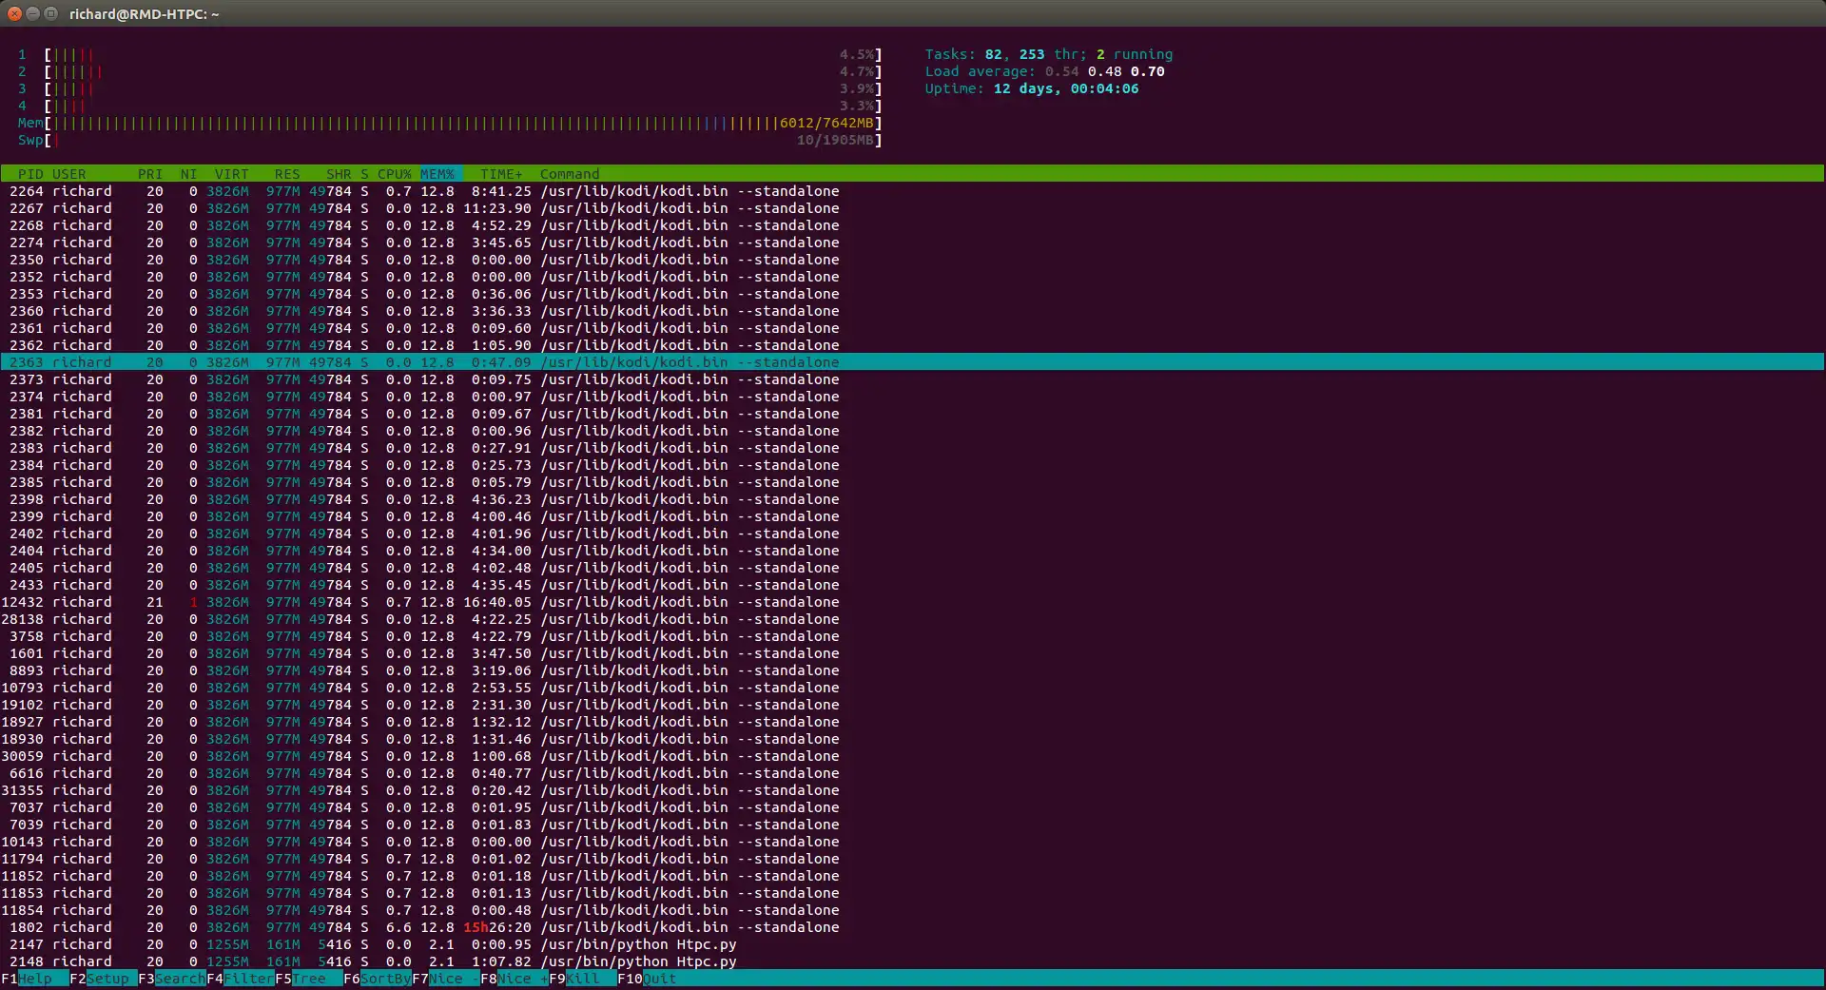Select the process row with PID 2353
Screen dimensions: 1826x990
tap(912, 294)
